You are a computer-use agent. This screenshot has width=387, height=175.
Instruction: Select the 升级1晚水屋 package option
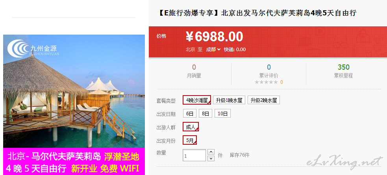[229, 100]
